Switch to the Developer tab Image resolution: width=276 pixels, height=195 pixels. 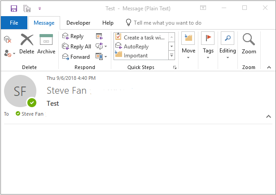pos(79,23)
